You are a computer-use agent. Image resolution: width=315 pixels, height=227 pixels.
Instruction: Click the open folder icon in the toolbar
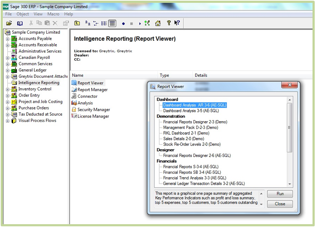(x=9, y=23)
